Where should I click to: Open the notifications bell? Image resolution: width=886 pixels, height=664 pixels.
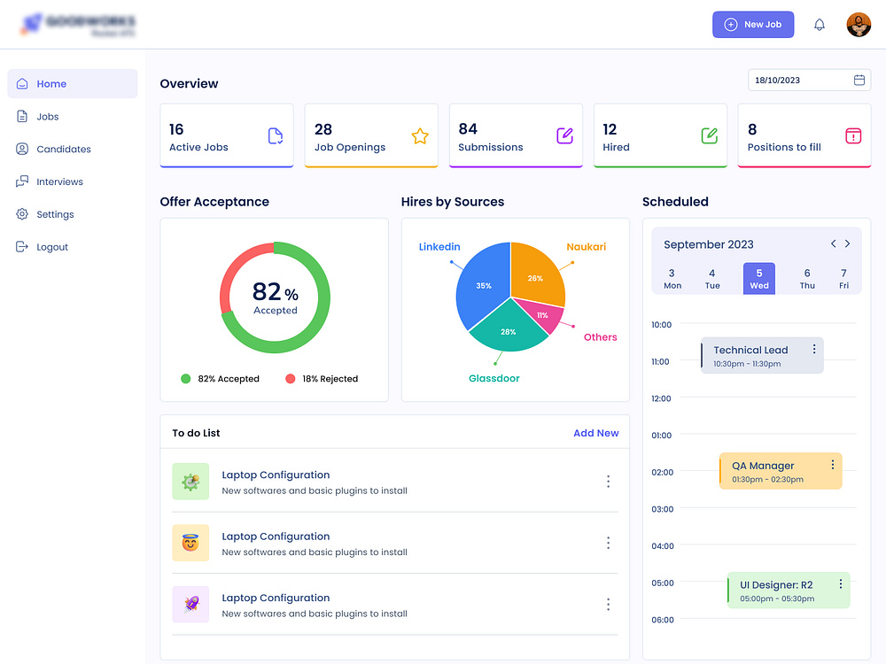tap(820, 24)
